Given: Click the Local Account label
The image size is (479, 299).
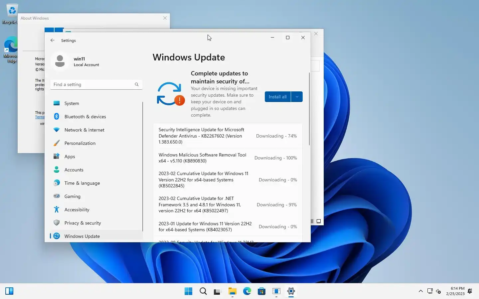Looking at the screenshot, I should (x=86, y=65).
